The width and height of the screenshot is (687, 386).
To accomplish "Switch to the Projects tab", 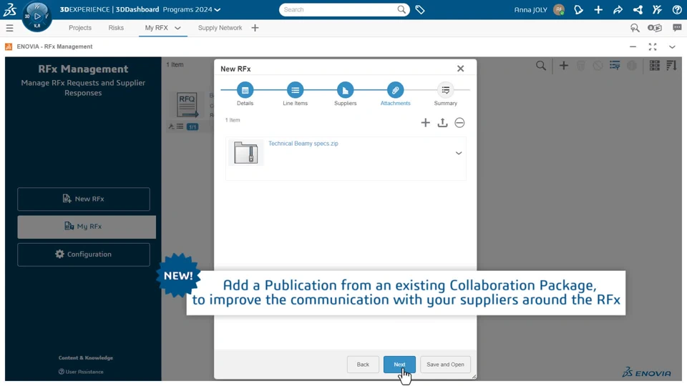I will click(80, 28).
